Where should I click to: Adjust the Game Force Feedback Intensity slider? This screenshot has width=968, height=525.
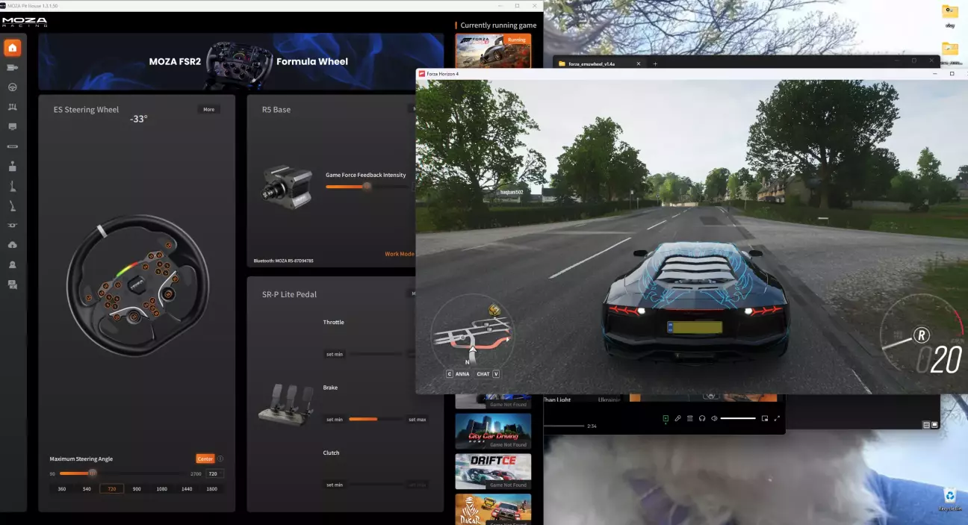pyautogui.click(x=367, y=187)
